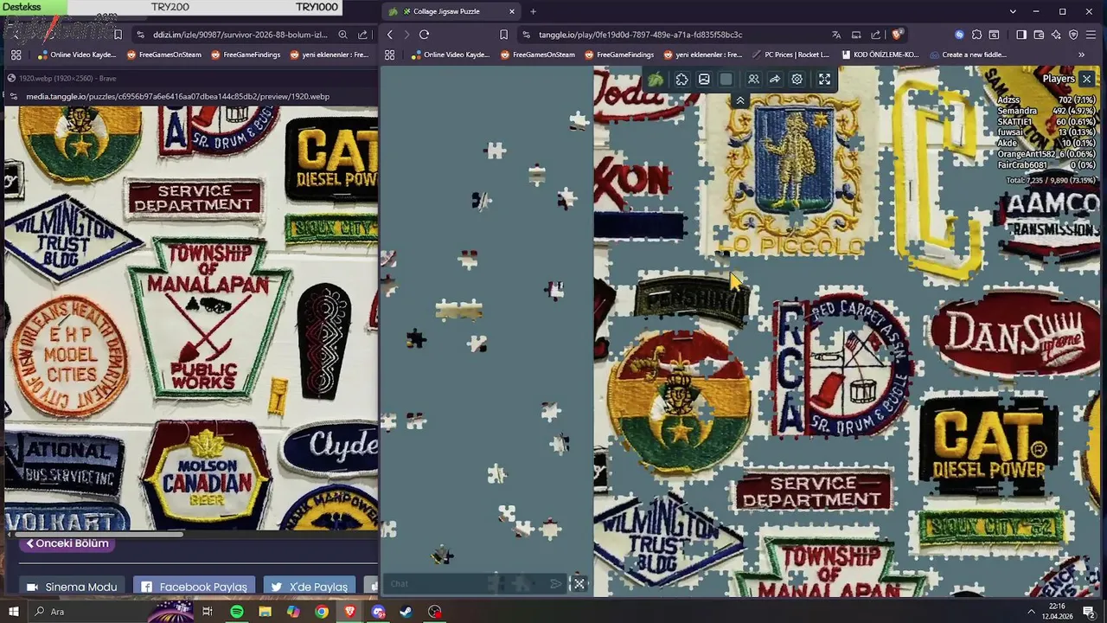Click the share icon in the ddizi.im address bar
This screenshot has width=1107, height=623.
pyautogui.click(x=363, y=35)
